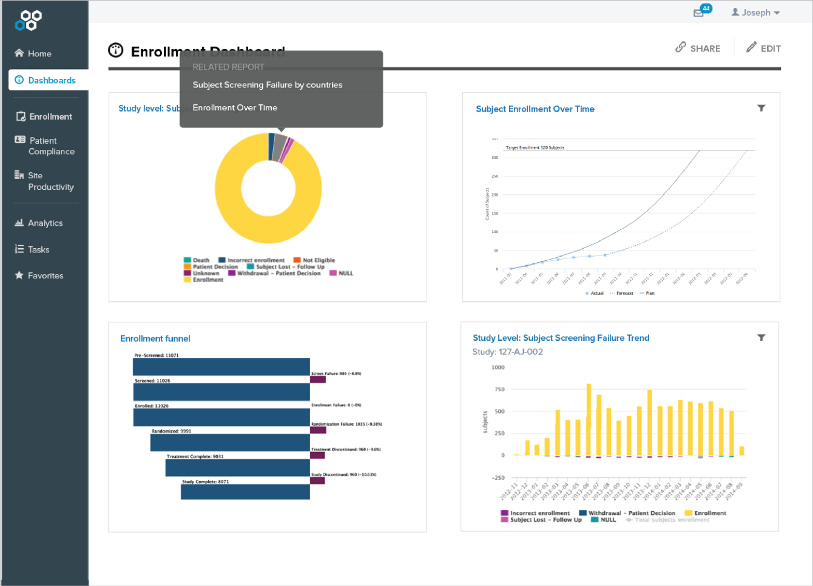The width and height of the screenshot is (813, 586).
Task: Toggle Actual series legend in line chart
Action: 594,293
